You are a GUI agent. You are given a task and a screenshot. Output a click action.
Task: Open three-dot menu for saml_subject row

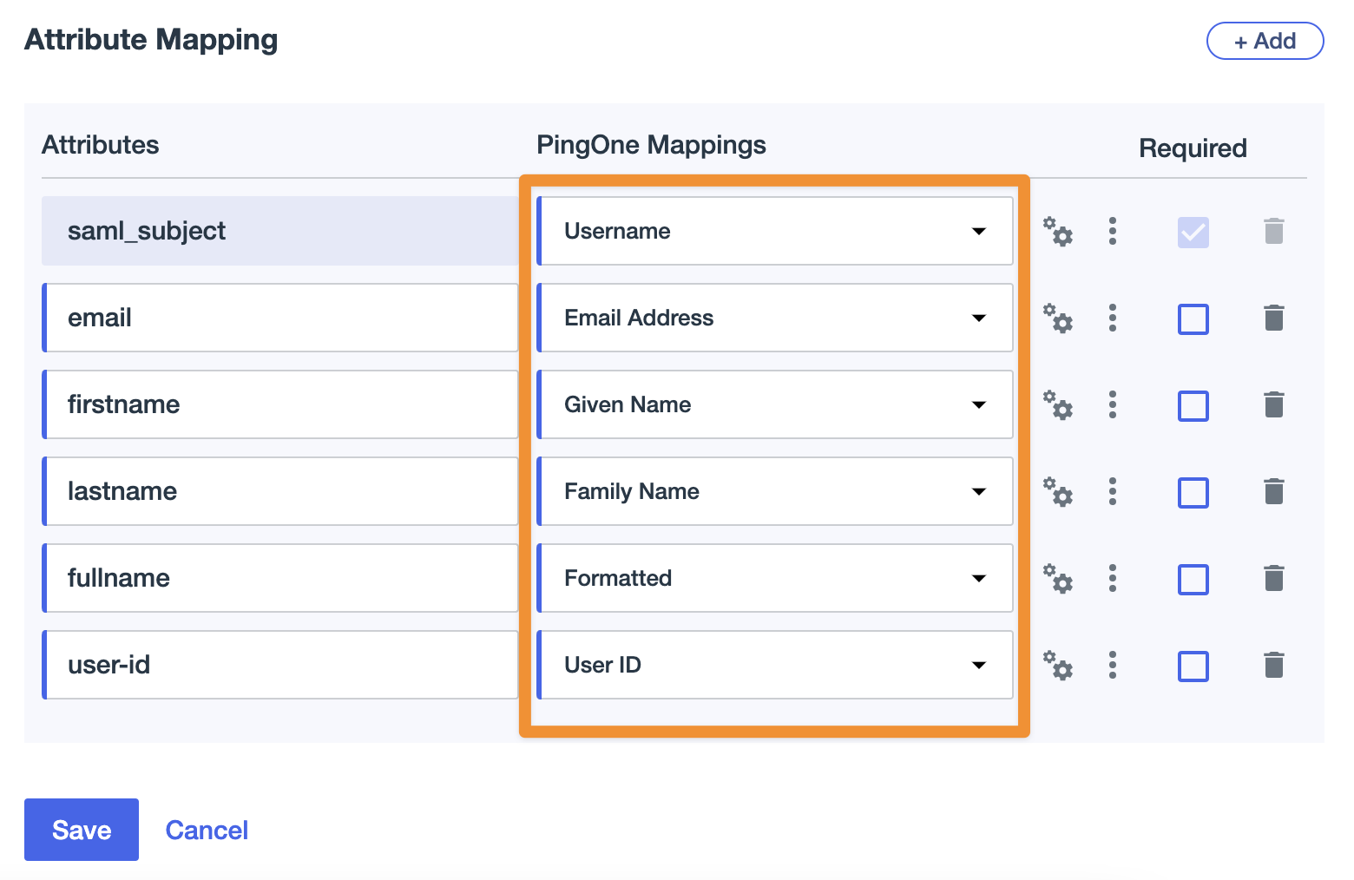(1113, 231)
